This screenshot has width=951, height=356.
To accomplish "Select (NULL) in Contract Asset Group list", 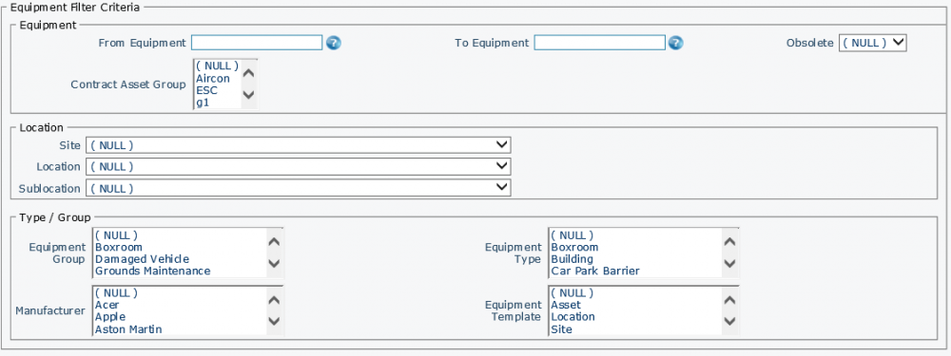I will (x=217, y=66).
